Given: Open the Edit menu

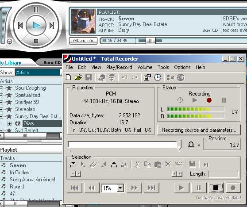Looking at the screenshot, I should [x=82, y=67].
